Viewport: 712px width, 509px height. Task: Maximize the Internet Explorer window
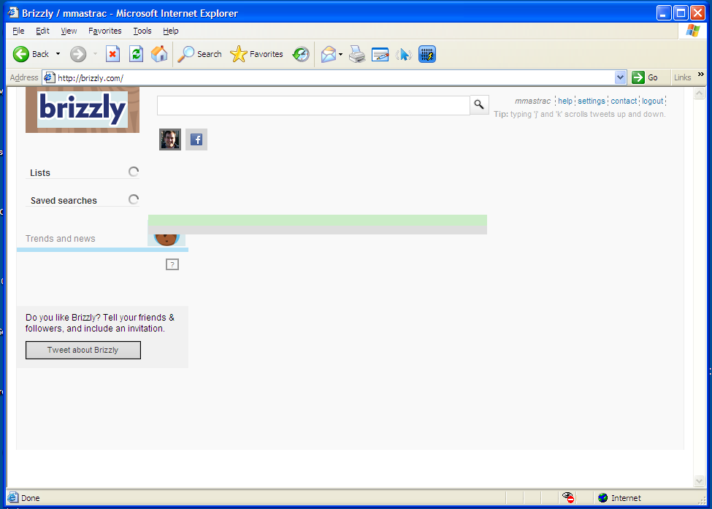(x=681, y=13)
